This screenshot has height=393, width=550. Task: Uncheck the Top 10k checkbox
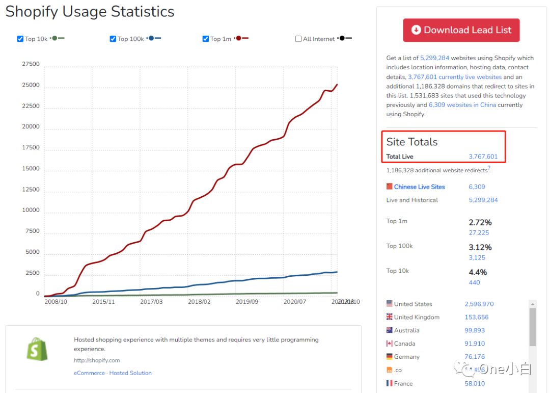[x=20, y=39]
